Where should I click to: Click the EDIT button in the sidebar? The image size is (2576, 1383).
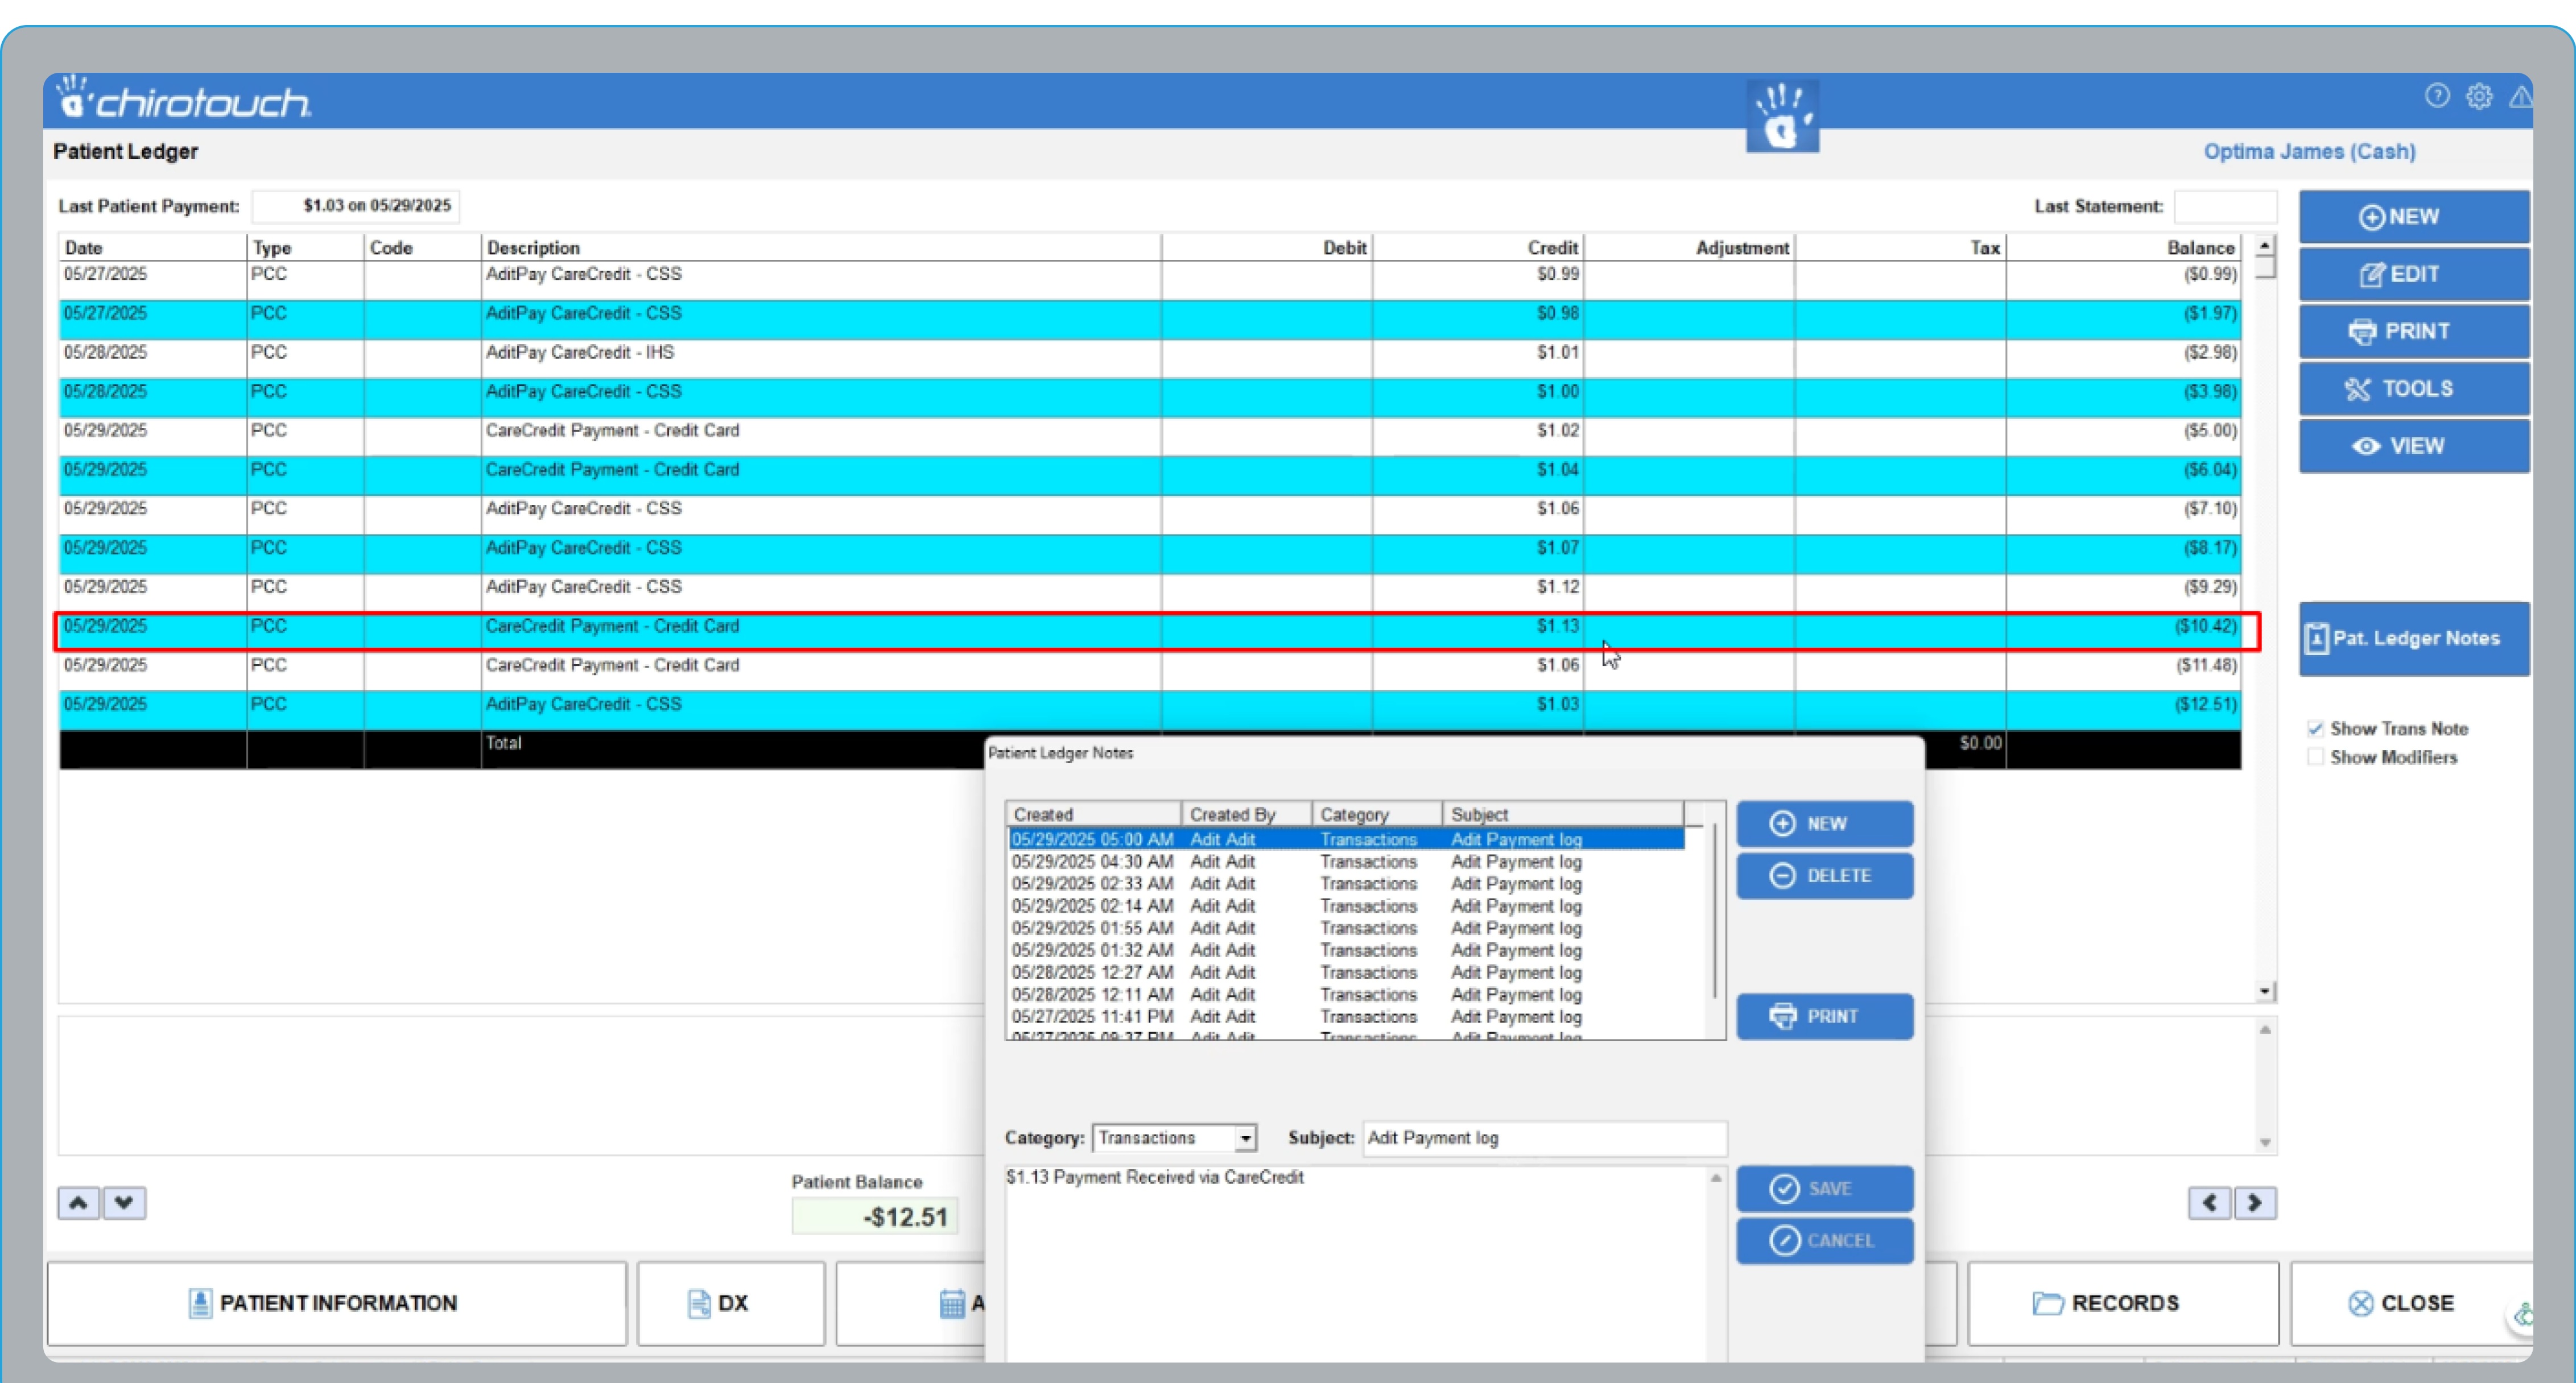tap(2414, 274)
